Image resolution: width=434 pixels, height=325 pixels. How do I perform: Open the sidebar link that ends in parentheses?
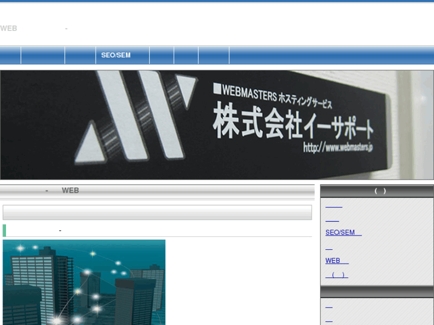pos(337,275)
